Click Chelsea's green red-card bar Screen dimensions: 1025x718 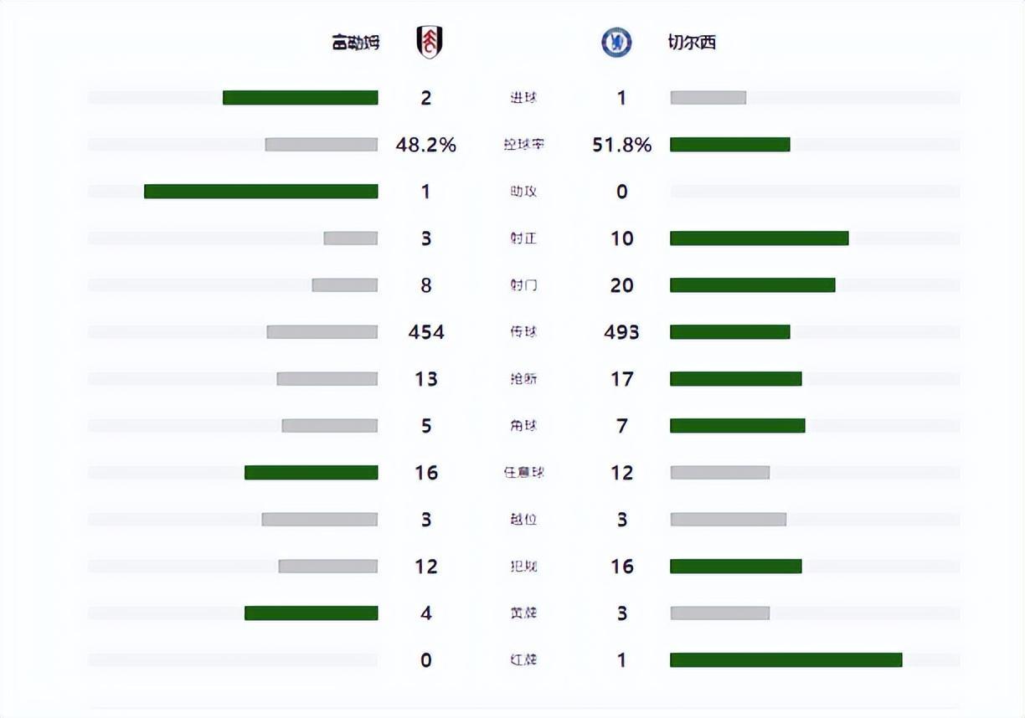coord(785,660)
